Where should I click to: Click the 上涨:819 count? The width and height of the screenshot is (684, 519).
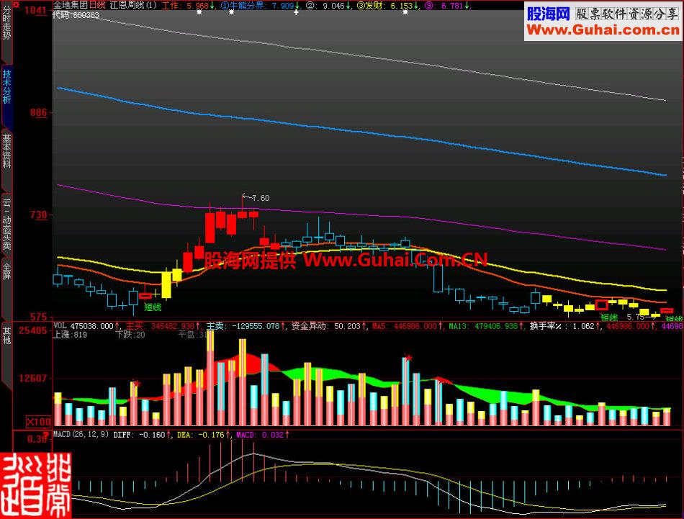pyautogui.click(x=70, y=335)
